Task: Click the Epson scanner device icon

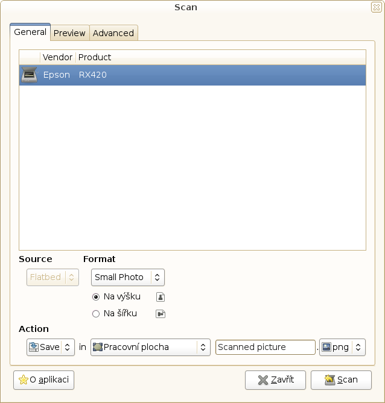Action: point(29,75)
